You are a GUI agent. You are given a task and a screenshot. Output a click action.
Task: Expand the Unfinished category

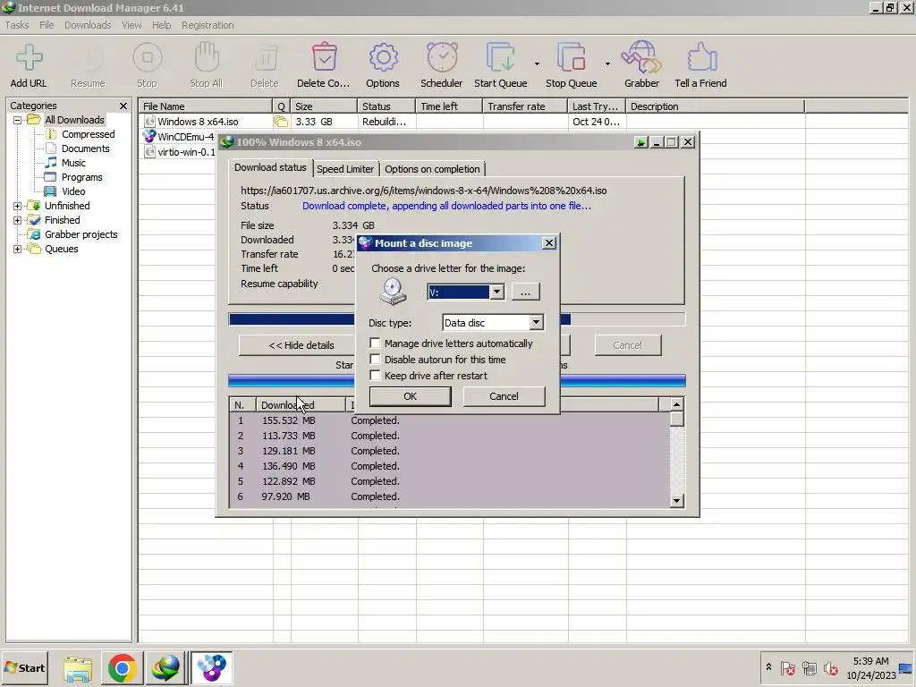[x=18, y=207]
